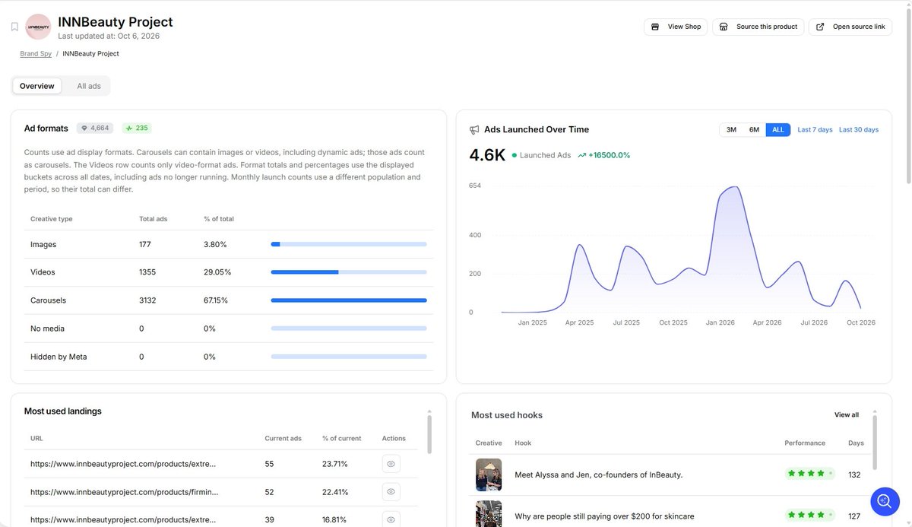Screen dimensions: 912x527
Task: Select the ALL chart range
Action: (778, 130)
